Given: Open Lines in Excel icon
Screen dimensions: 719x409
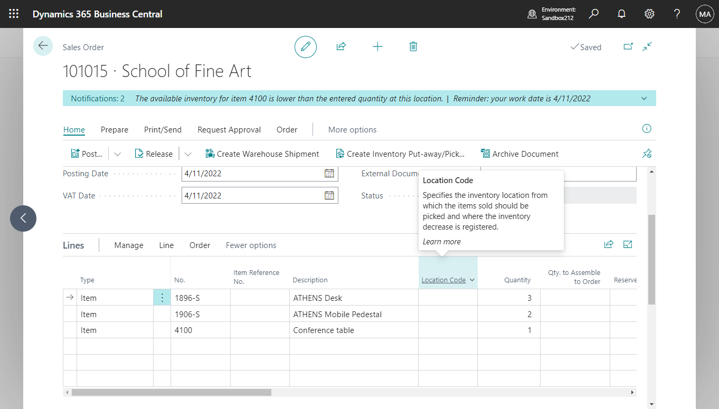Looking at the screenshot, I should (x=628, y=244).
